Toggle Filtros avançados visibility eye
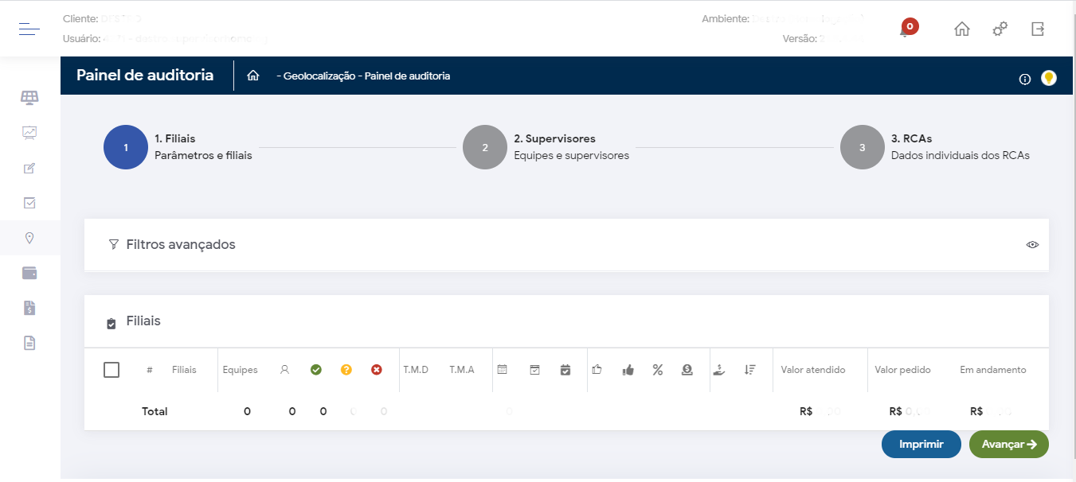Viewport: 1076px width, 482px height. [1032, 244]
